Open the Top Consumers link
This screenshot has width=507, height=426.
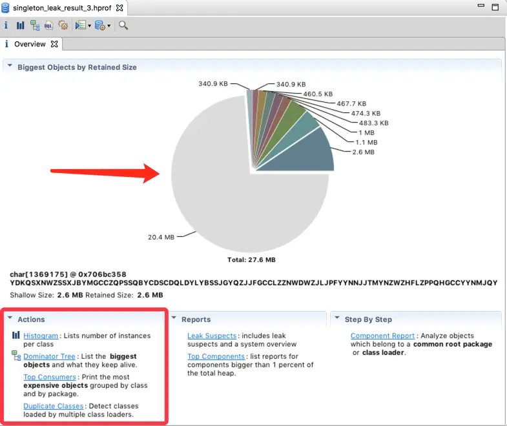pos(50,377)
